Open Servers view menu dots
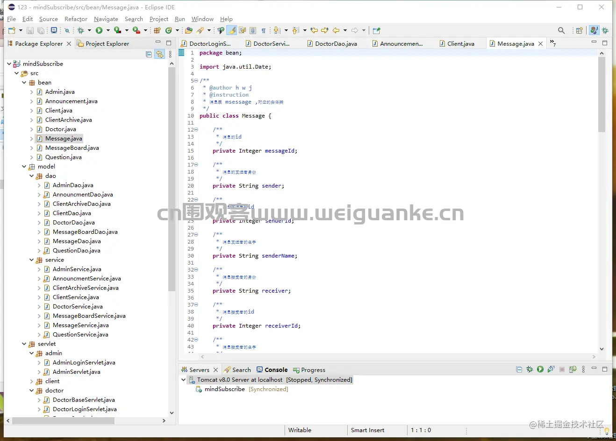 tap(583, 369)
